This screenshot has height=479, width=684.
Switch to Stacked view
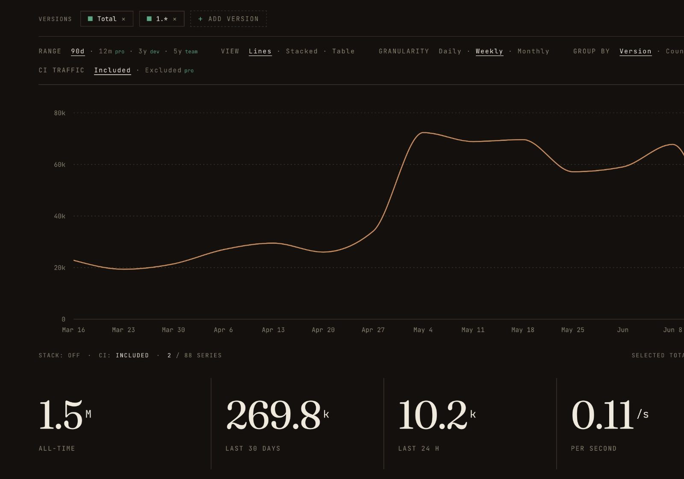[302, 51]
